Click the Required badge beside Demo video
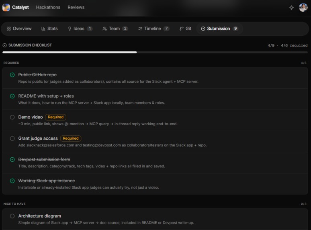 pos(56,117)
